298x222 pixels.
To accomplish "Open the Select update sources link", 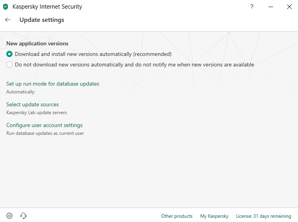I will pos(32,104).
